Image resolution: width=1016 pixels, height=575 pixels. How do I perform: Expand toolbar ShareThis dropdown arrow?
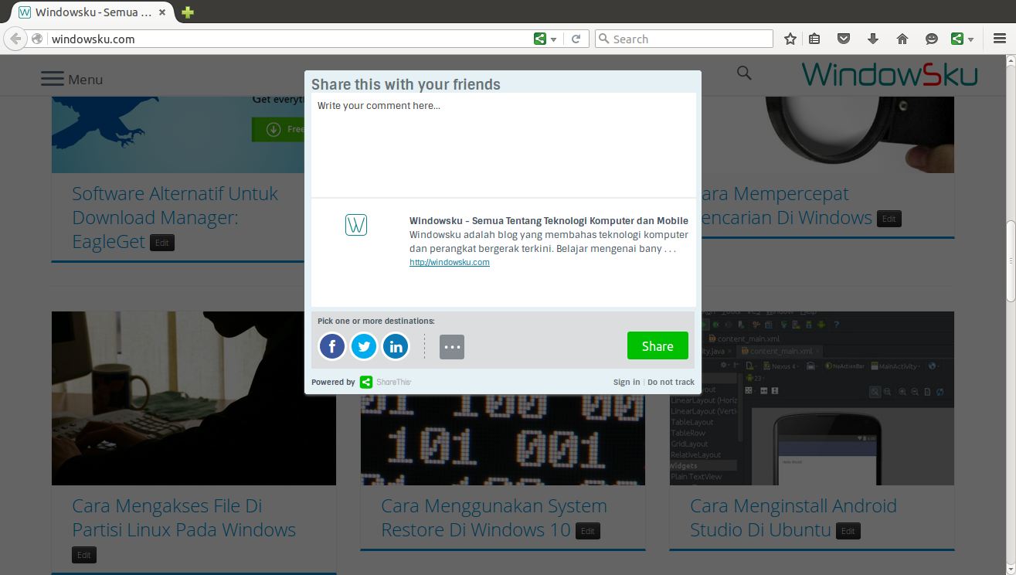[971, 39]
